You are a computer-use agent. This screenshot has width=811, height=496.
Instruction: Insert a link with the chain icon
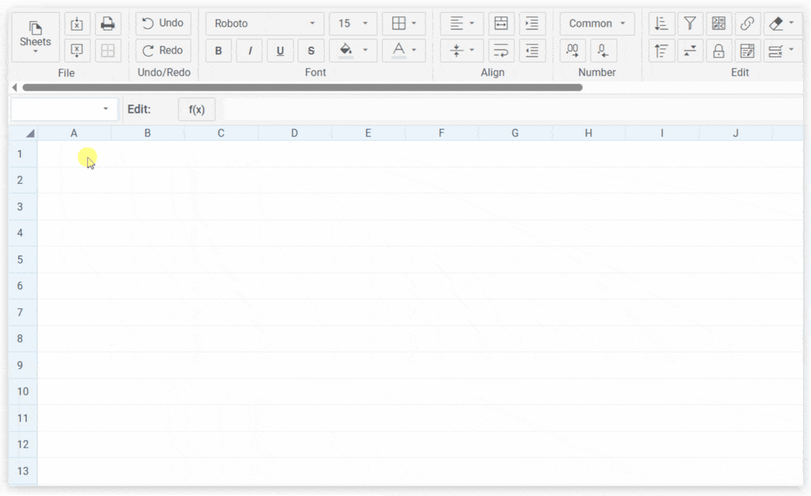click(x=747, y=24)
